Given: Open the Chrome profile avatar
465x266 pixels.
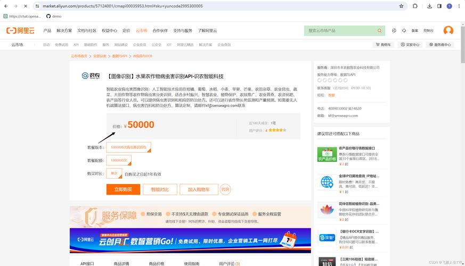Looking at the screenshot, I should (449, 6).
